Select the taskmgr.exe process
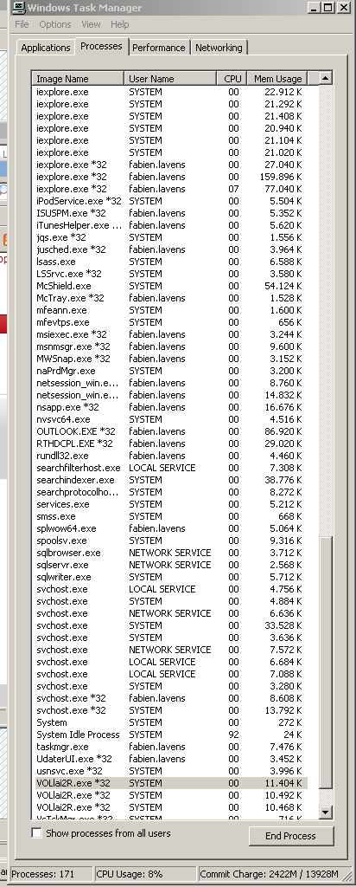The image size is (356, 887). pyautogui.click(x=170, y=747)
